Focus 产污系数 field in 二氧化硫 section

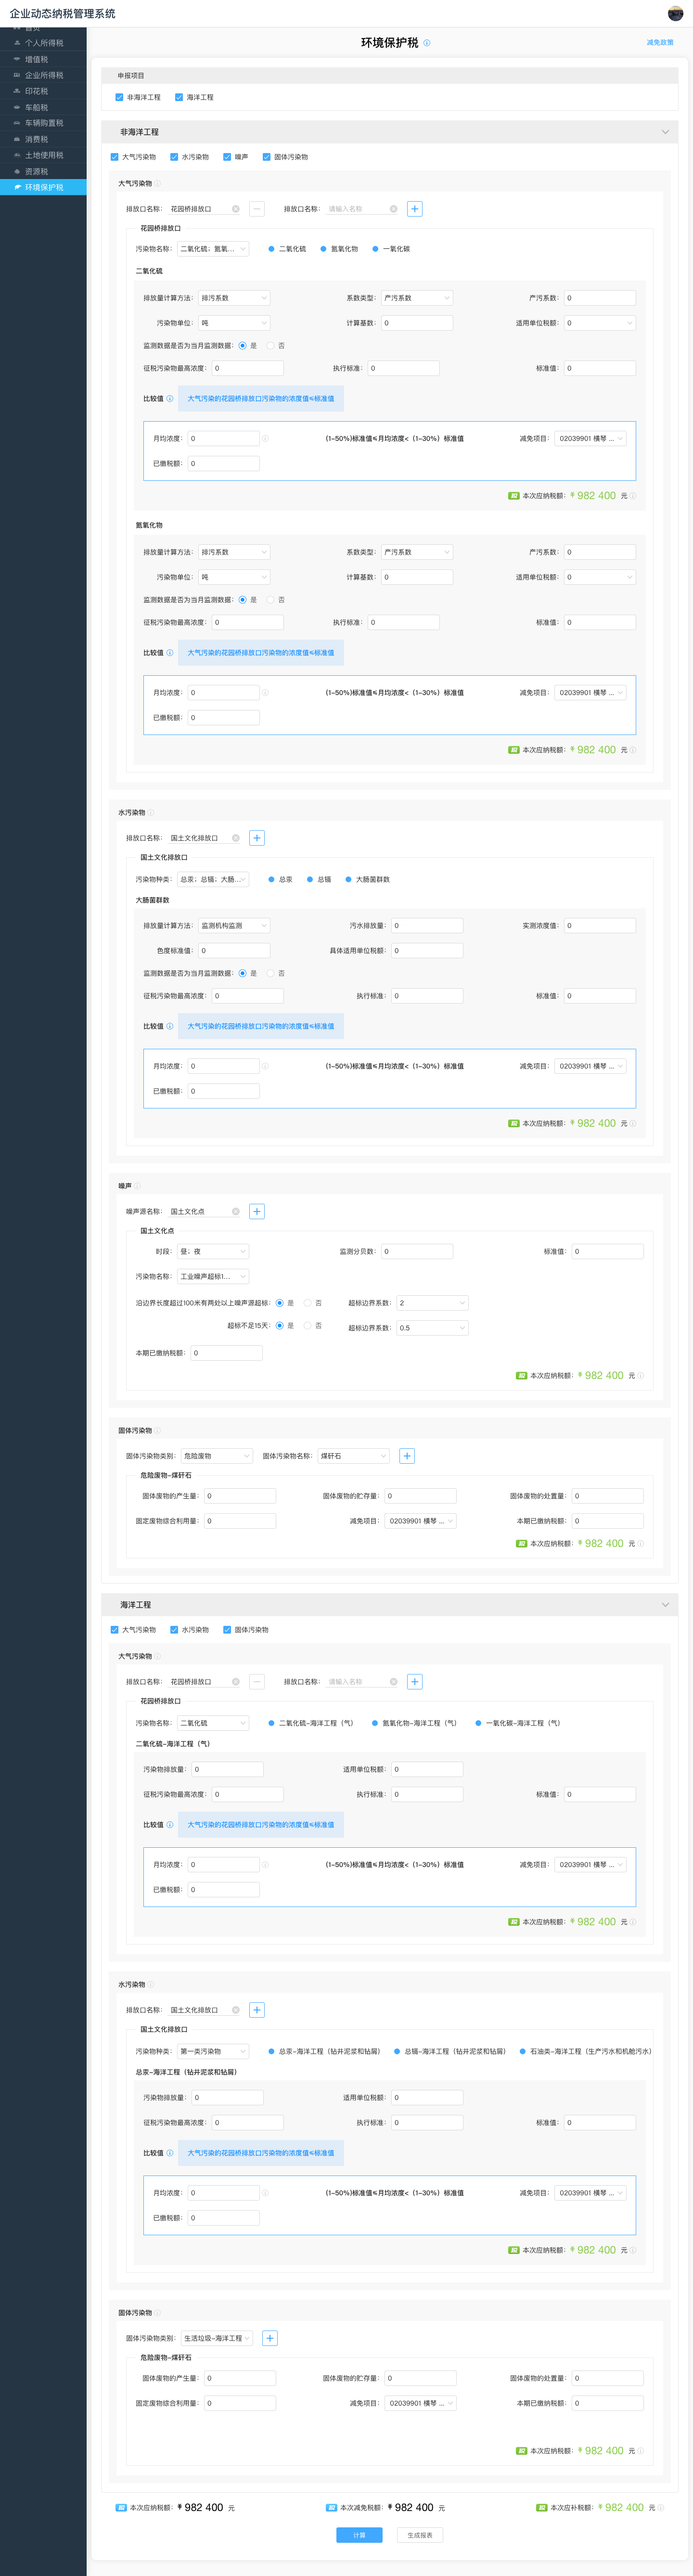point(600,298)
